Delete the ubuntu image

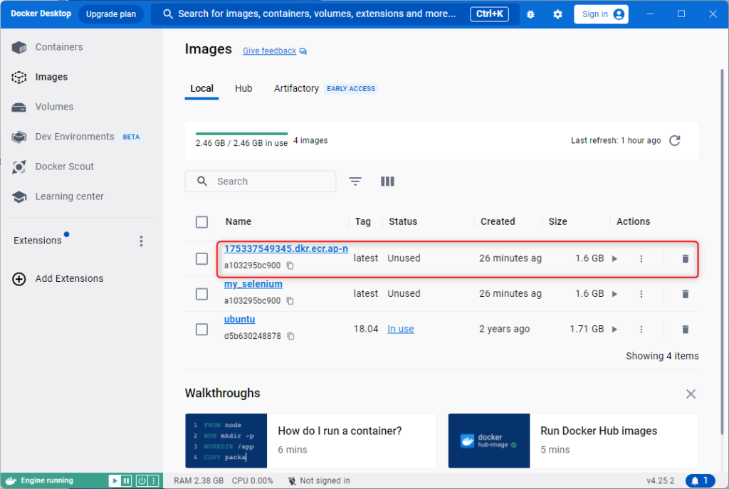pos(686,330)
